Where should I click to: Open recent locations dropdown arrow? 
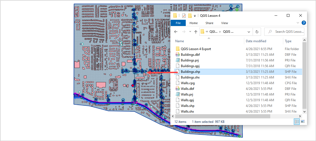[190, 32]
